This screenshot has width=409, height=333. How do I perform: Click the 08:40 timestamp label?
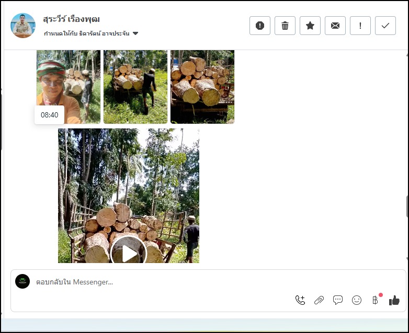pos(49,115)
